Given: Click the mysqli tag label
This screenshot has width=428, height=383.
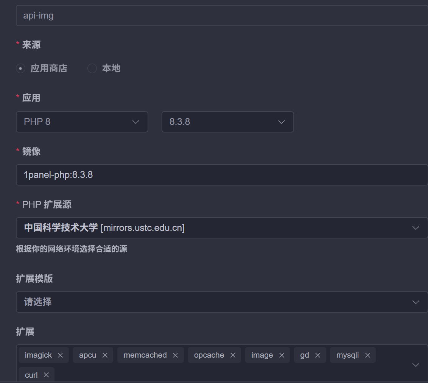Looking at the screenshot, I should pyautogui.click(x=347, y=355).
